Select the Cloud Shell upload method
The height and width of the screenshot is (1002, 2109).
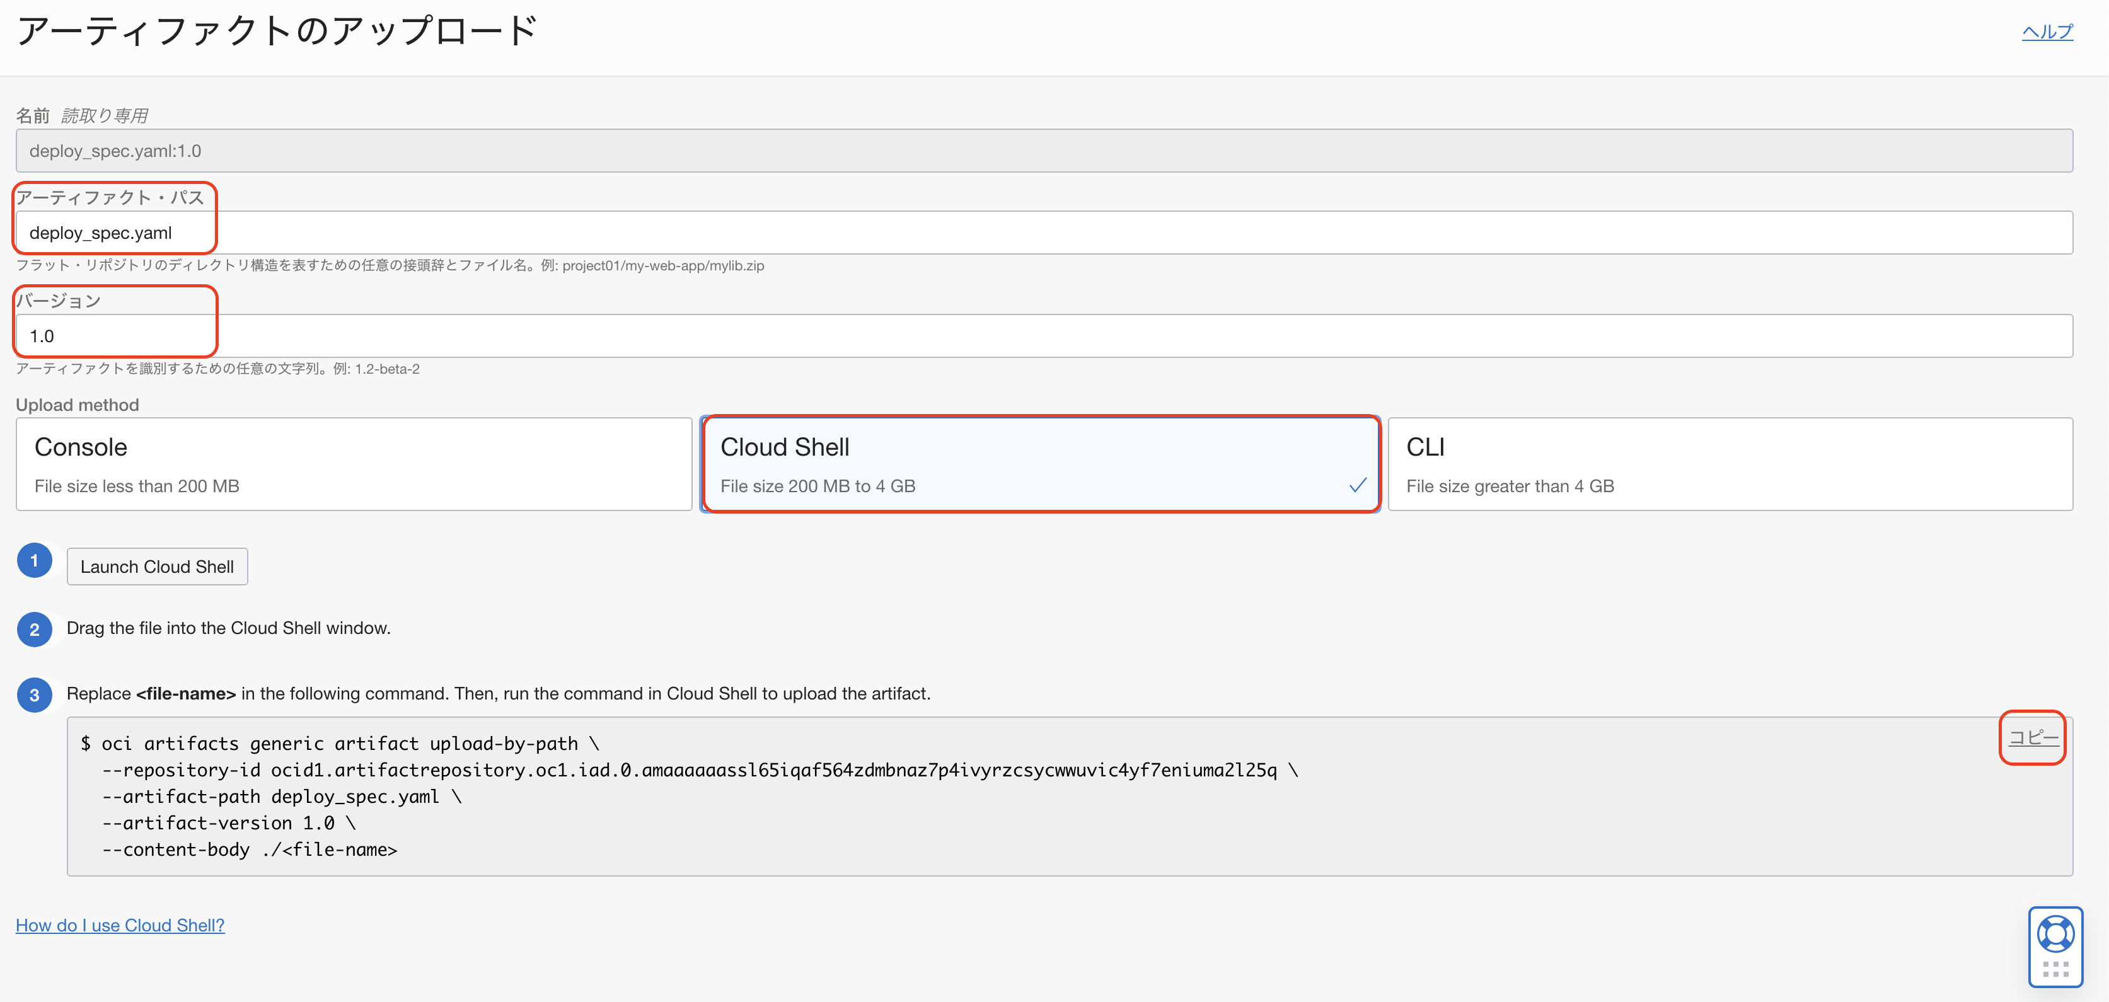tap(1040, 464)
